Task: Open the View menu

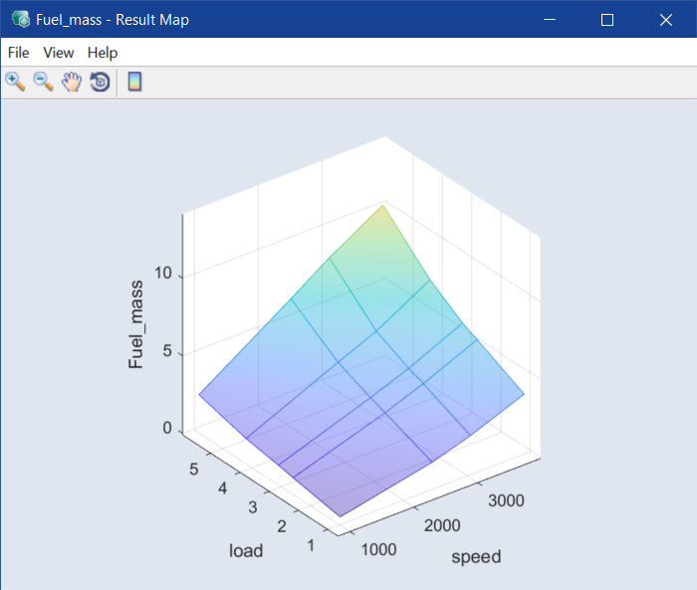Action: point(59,53)
